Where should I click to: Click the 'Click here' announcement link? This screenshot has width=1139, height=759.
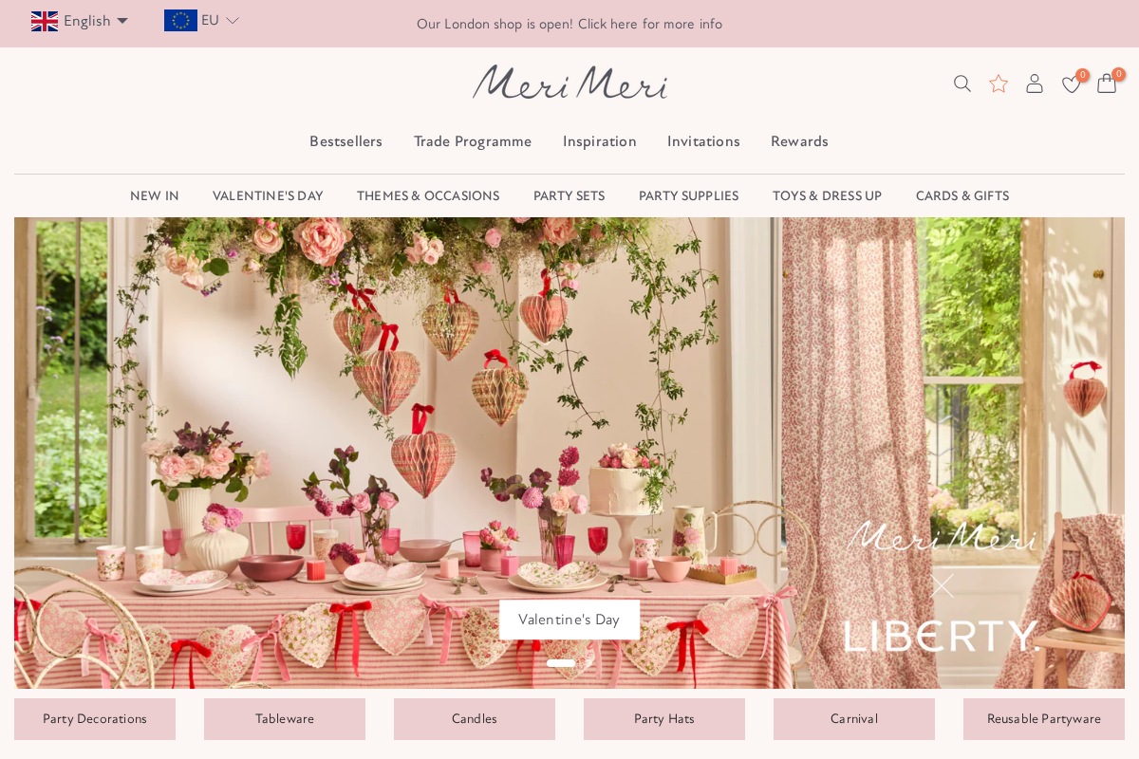pyautogui.click(x=607, y=24)
